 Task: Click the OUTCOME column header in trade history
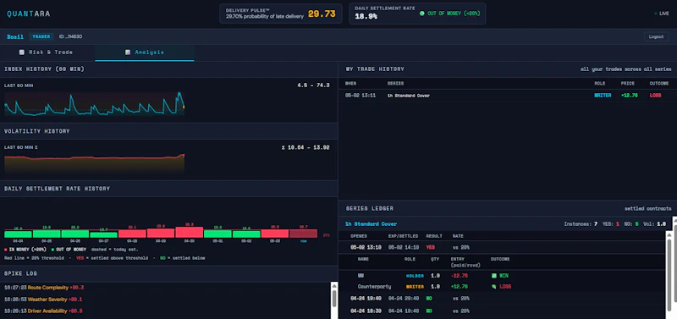pos(659,83)
